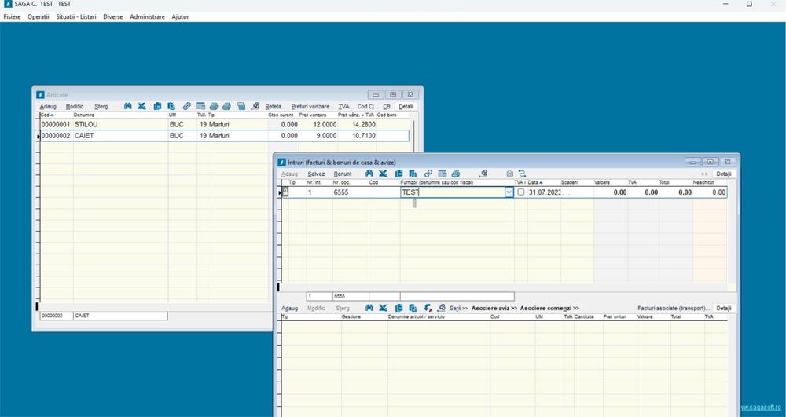Sort Articole list by Cod column header
786x417 pixels.
46,115
